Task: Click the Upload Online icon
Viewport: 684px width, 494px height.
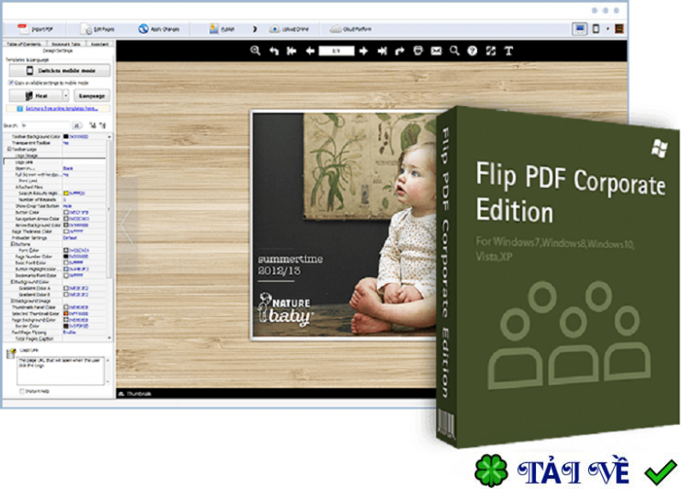Action: [x=274, y=29]
